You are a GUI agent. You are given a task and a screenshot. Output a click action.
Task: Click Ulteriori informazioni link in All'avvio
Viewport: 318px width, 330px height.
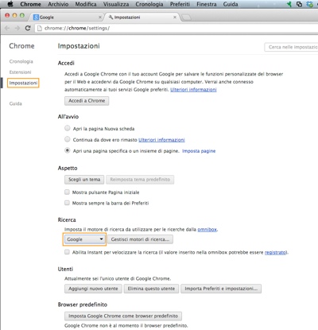pyautogui.click(x=161, y=140)
